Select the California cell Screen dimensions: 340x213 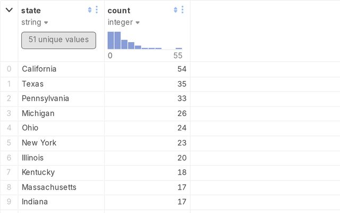click(x=39, y=69)
